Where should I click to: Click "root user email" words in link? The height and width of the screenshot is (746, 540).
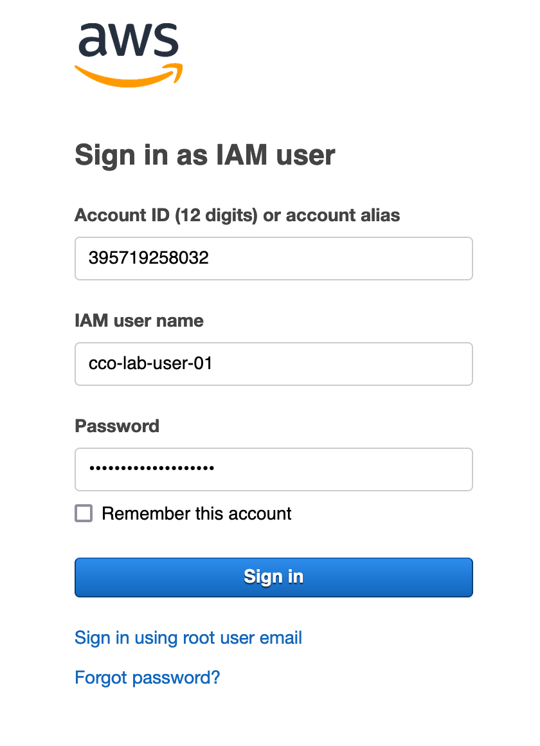pos(242,637)
